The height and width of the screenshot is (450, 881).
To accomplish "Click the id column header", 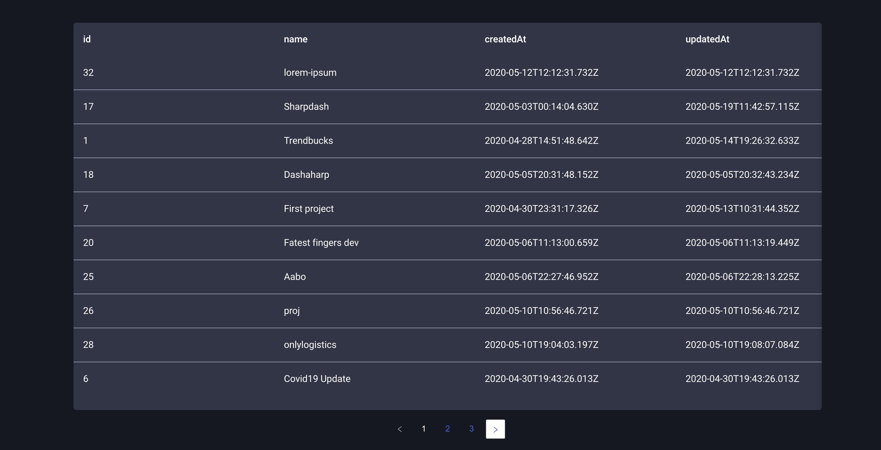I will tap(87, 39).
